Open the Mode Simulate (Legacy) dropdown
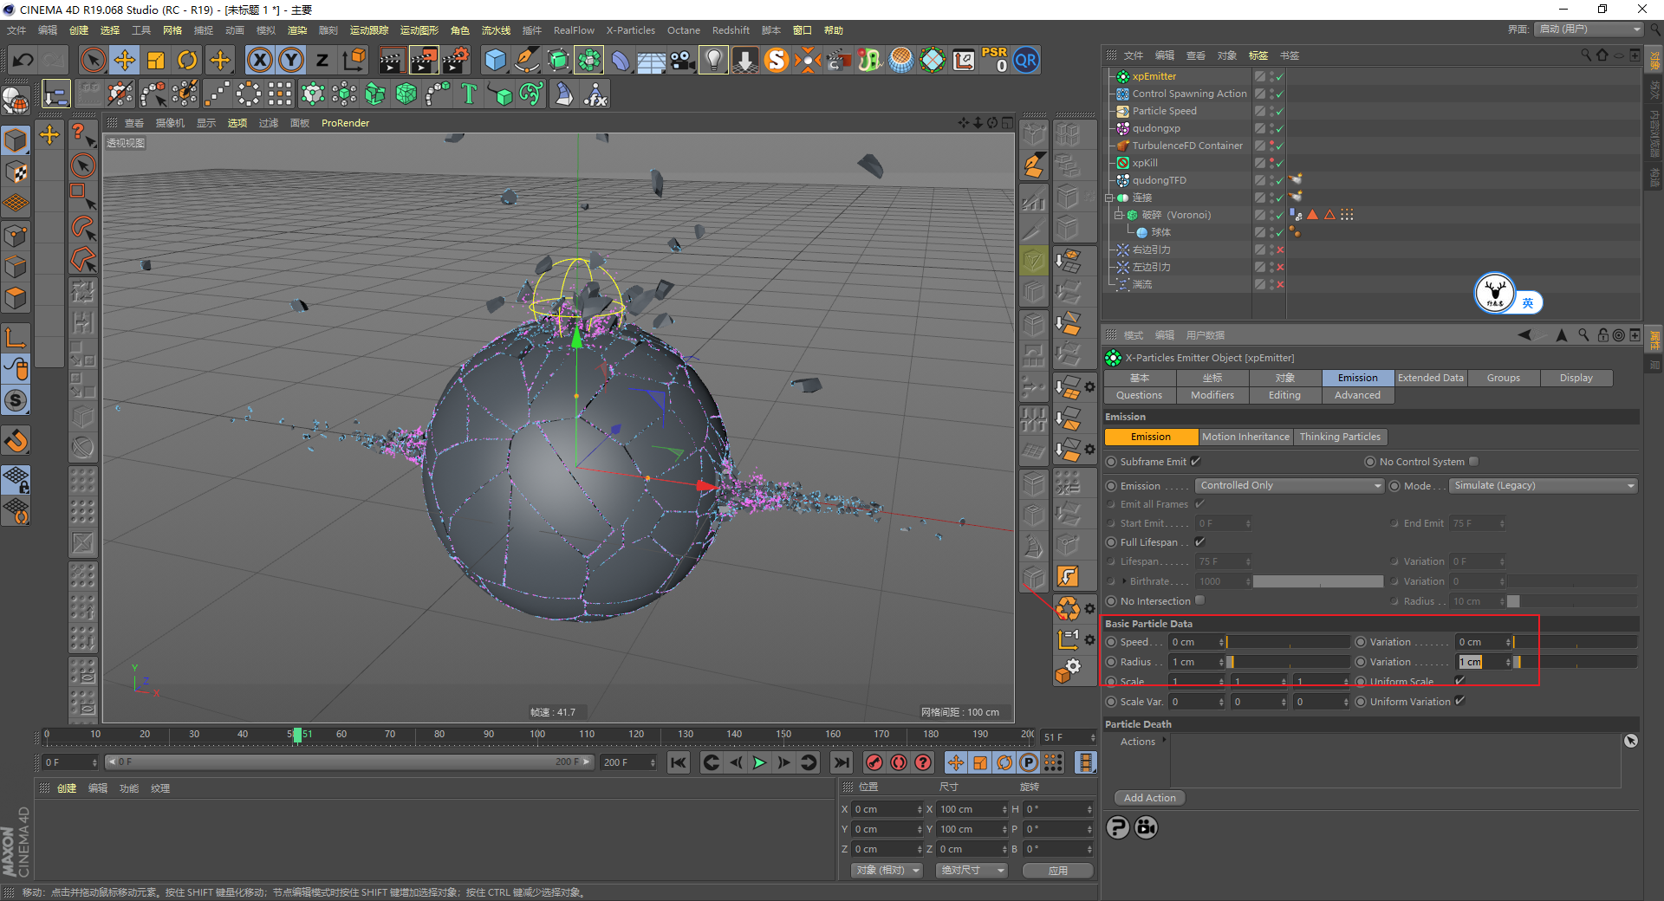The width and height of the screenshot is (1664, 901). tap(1544, 485)
